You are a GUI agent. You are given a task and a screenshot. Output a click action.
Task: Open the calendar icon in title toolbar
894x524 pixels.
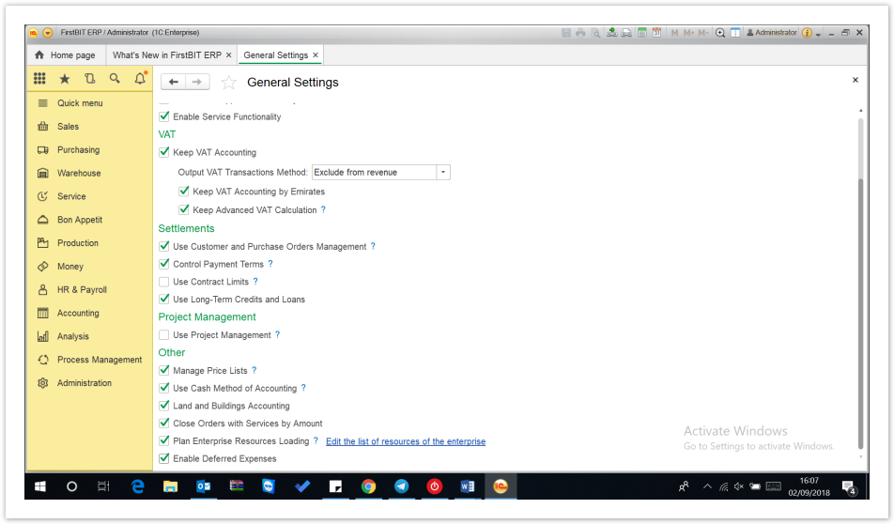[657, 33]
